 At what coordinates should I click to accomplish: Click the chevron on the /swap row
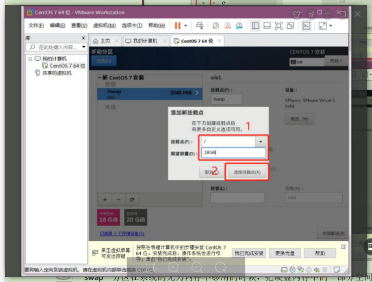click(197, 93)
